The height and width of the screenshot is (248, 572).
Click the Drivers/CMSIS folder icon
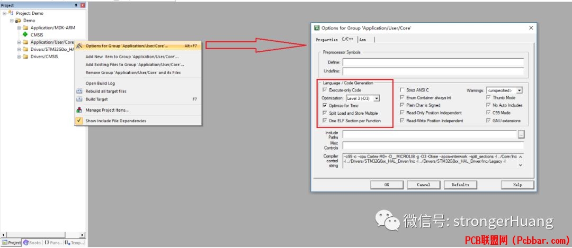(25, 57)
